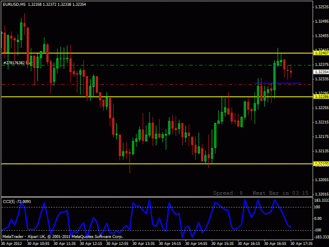This screenshot has height=247, width=329.
Task: Click the 30 Apr 16:15 time label
Action: pos(248,244)
